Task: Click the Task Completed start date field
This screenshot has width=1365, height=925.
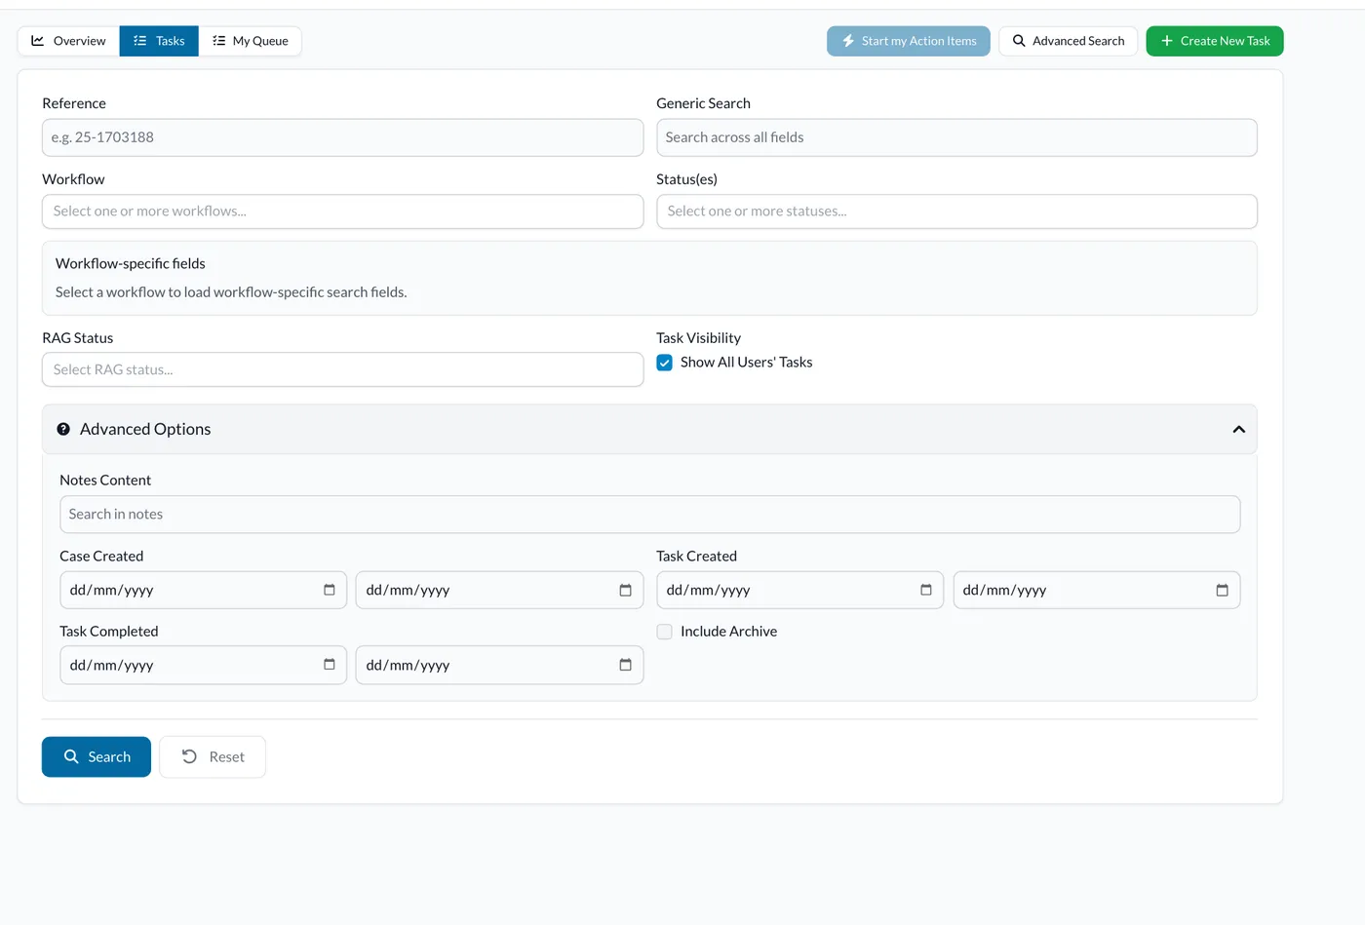Action: [203, 665]
